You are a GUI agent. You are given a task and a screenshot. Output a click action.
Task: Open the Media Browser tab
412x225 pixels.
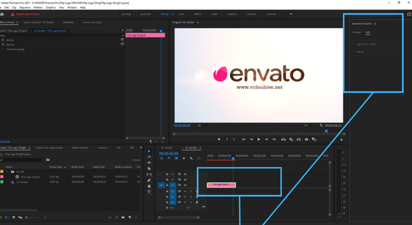[x=80, y=148]
